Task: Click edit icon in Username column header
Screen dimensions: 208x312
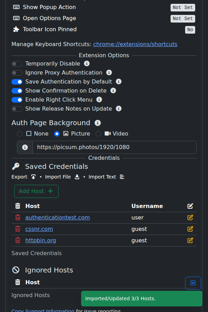Action: pos(190,206)
